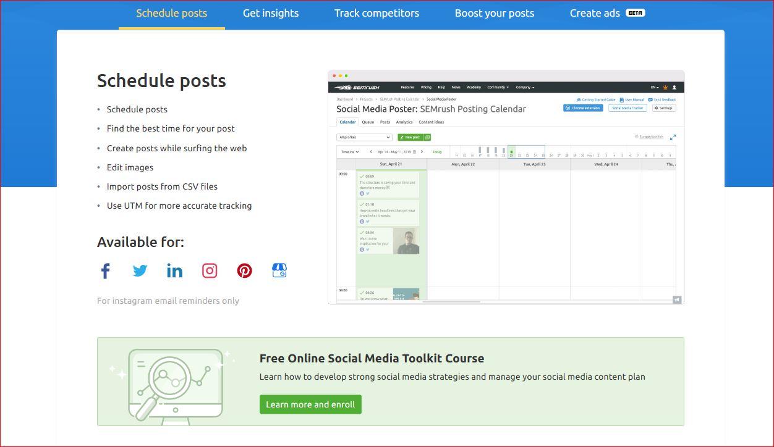Click the crown icon in the preview header
Screen dimensions: 774x447
click(665, 87)
